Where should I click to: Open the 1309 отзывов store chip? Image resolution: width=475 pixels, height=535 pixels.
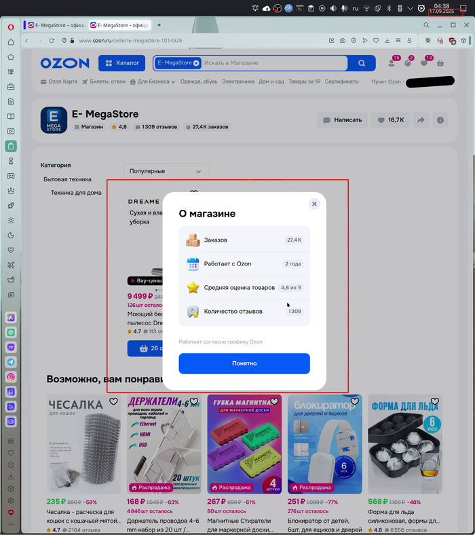(156, 127)
